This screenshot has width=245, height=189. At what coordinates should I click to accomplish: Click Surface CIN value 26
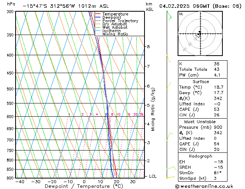pos(217,115)
